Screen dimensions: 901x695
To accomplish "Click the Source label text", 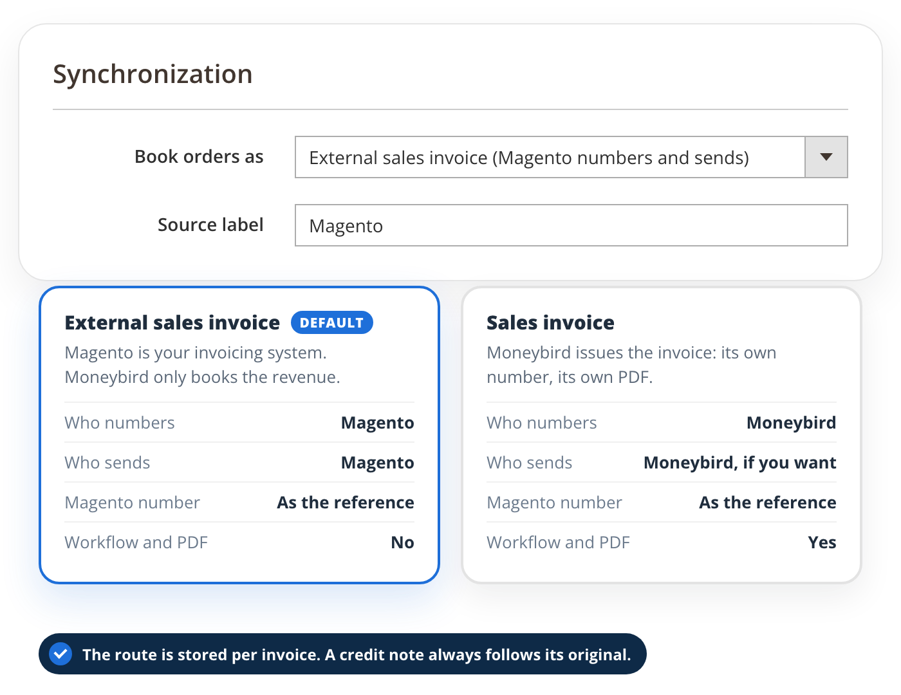I will pyautogui.click(x=210, y=225).
